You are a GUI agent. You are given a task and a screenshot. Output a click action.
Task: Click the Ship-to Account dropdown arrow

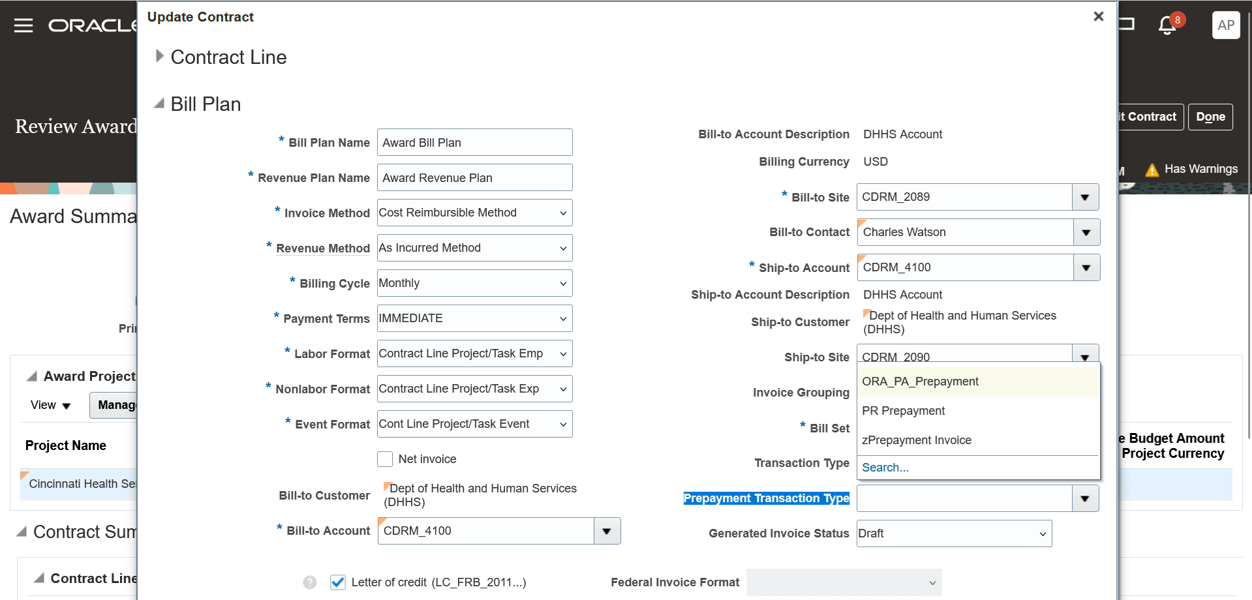[x=1086, y=267]
